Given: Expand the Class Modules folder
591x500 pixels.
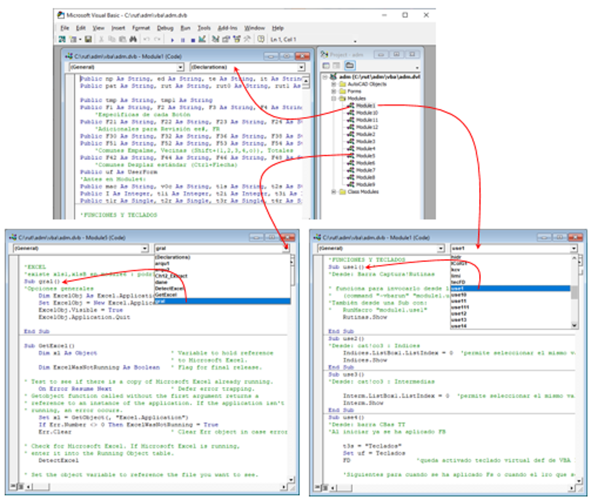Looking at the screenshot, I should (334, 192).
